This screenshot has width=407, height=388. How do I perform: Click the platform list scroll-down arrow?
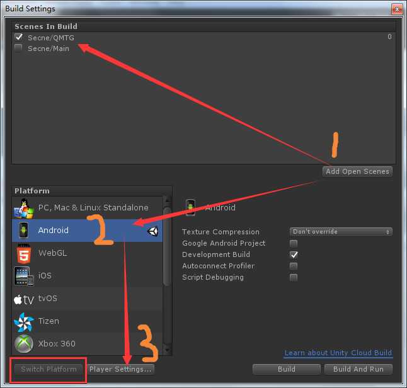[168, 350]
